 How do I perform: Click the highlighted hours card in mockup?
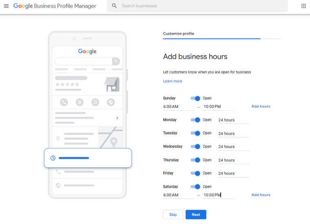pyautogui.click(x=88, y=158)
